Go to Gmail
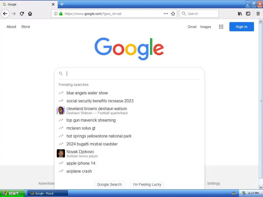Image resolution: width=263 pixels, height=197 pixels. 192,27
